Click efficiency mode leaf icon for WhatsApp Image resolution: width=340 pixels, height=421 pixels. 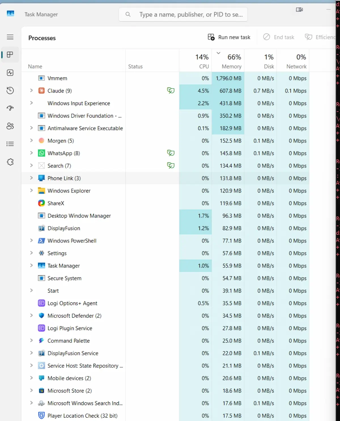coord(171,153)
